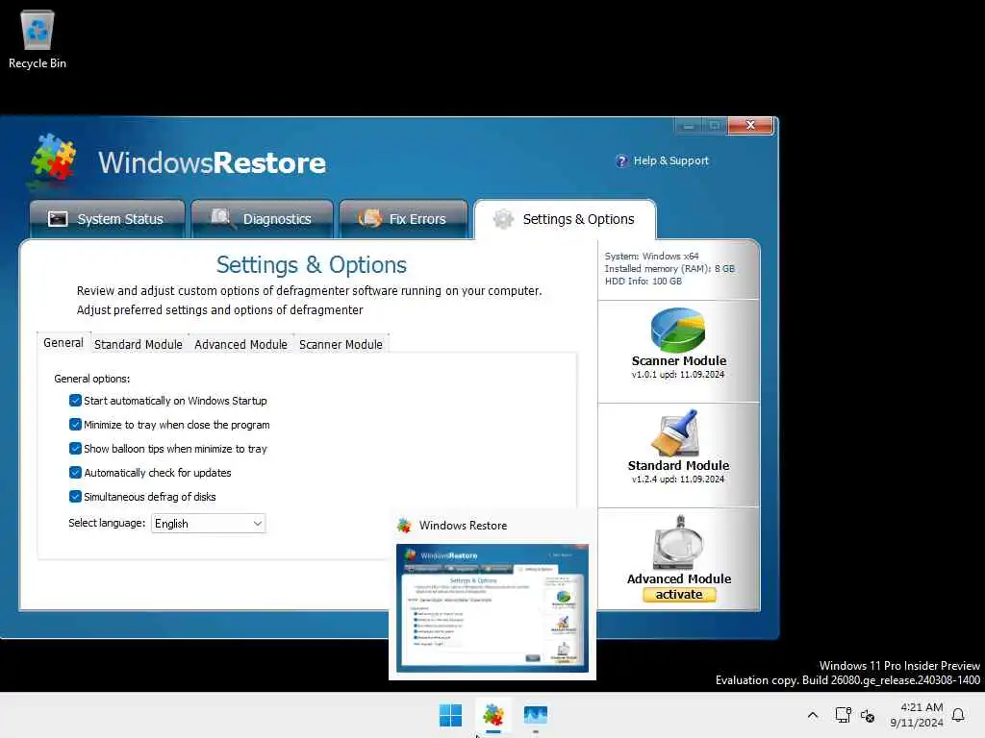Click the Scanner Module pie chart icon

(x=678, y=331)
